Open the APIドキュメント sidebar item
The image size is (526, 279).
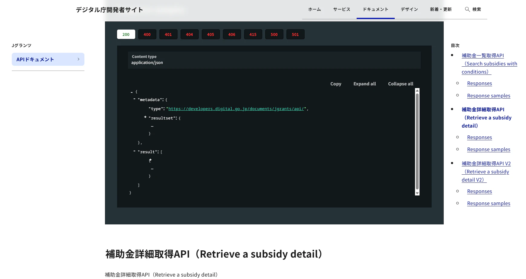point(48,59)
